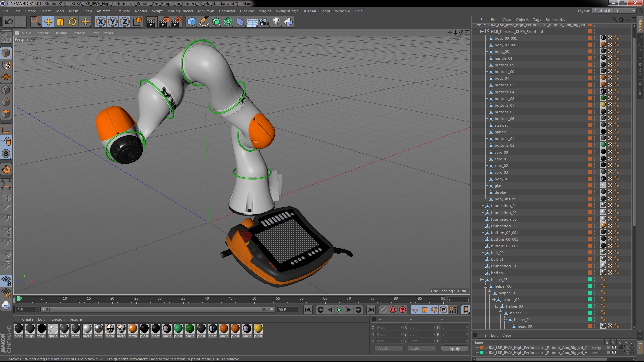Click the coordinate system icon
644x362 pixels.
tap(137, 22)
